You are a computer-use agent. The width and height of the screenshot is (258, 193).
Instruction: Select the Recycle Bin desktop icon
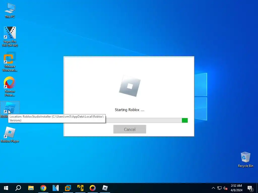click(x=245, y=160)
